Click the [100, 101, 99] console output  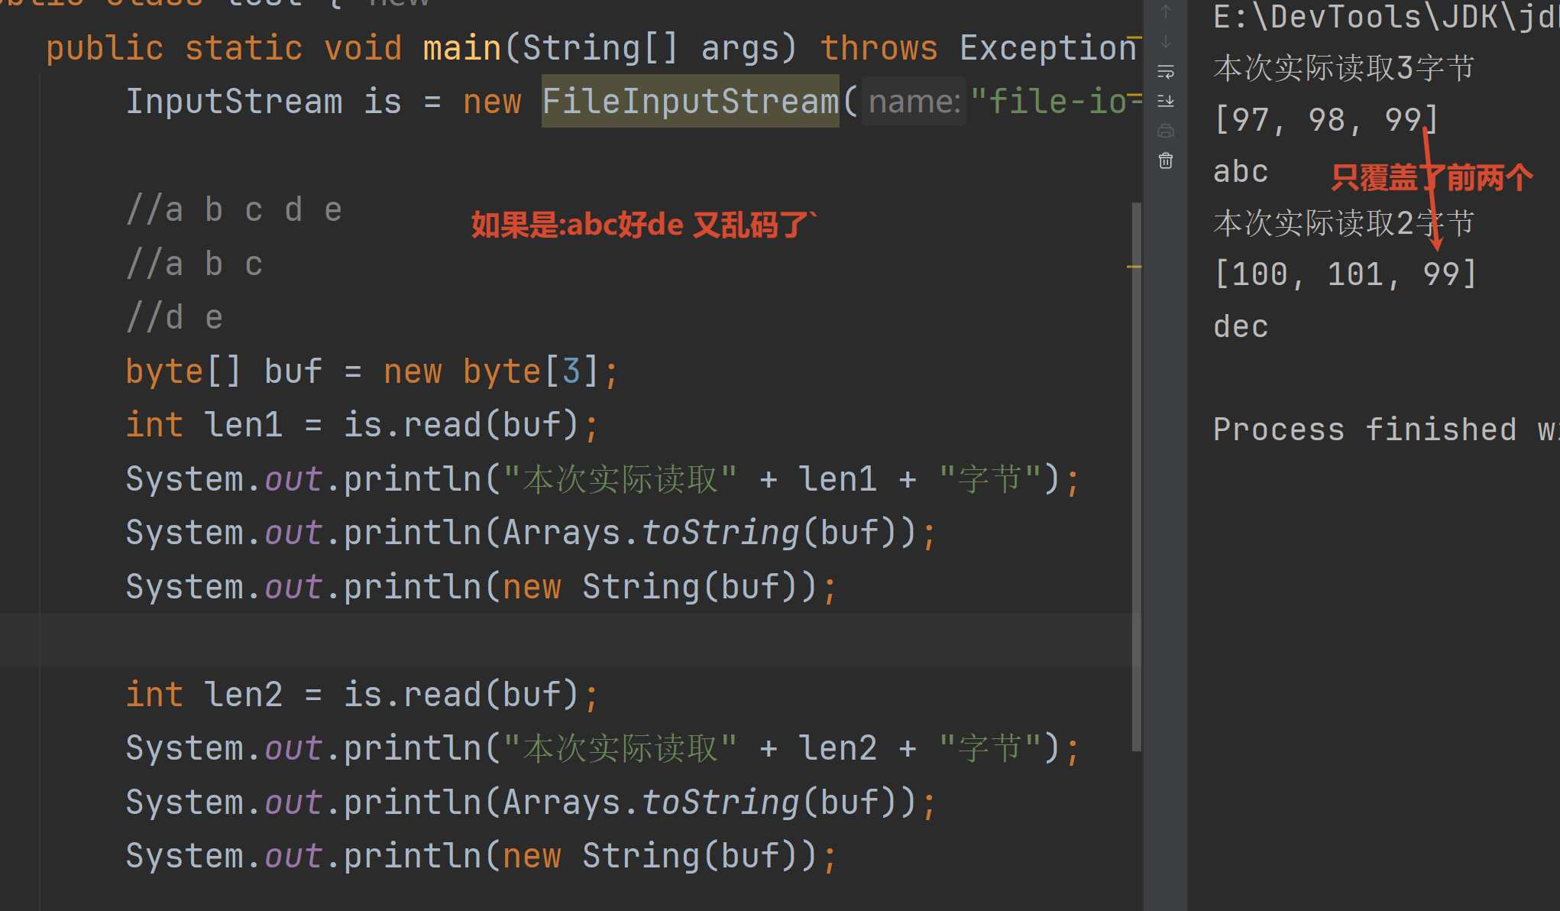[1345, 274]
